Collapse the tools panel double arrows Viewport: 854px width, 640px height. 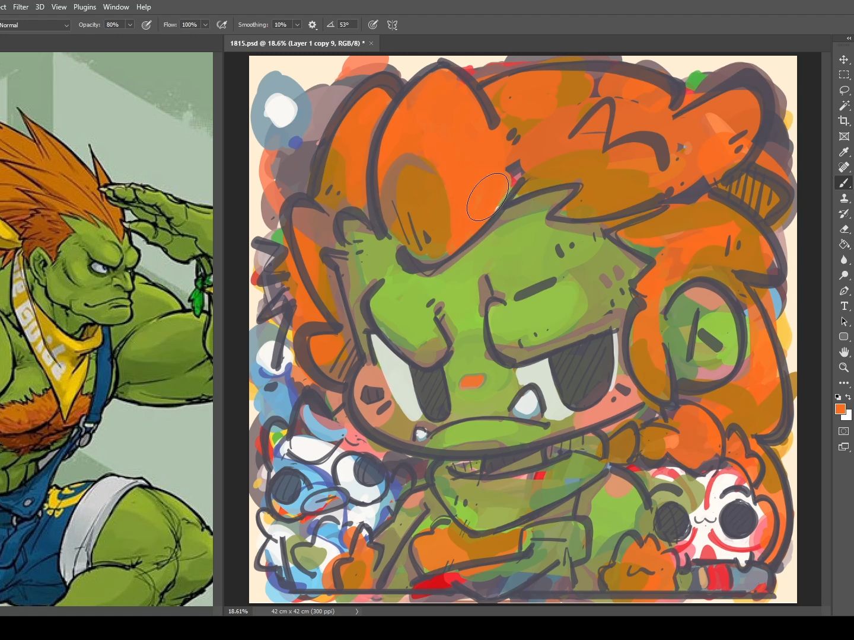(849, 38)
